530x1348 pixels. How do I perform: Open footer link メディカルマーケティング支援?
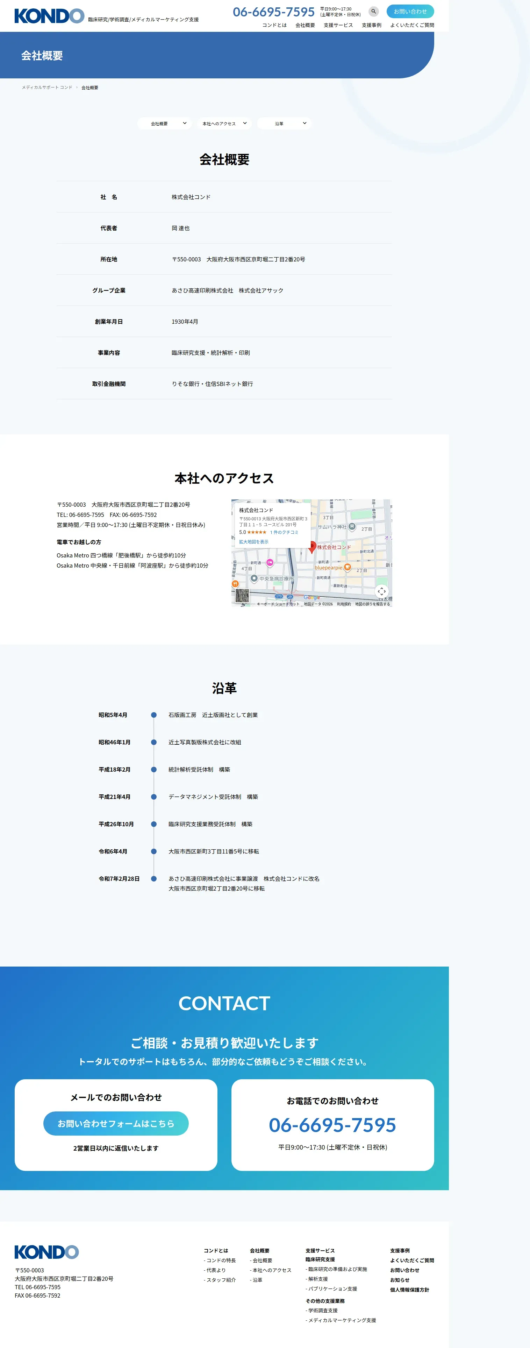point(341,1320)
